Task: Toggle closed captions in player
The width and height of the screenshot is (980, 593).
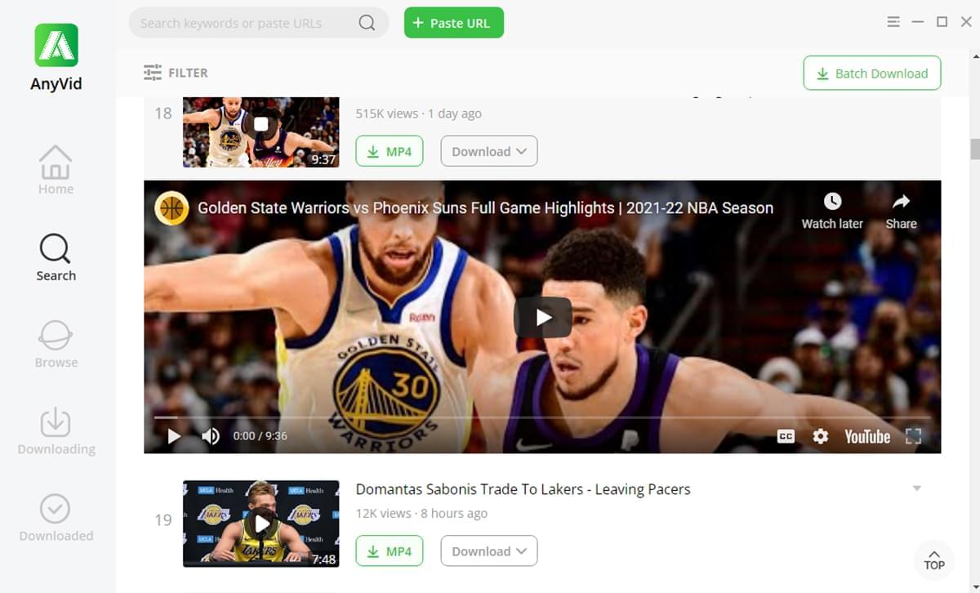Action: pos(786,436)
